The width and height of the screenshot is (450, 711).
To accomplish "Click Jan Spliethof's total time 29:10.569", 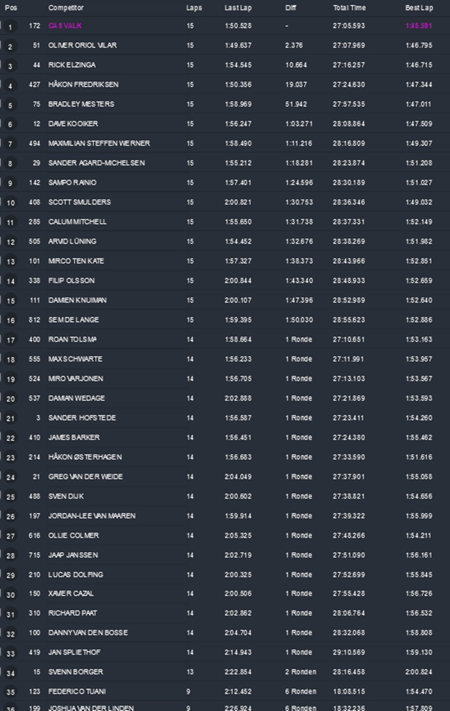I will [x=349, y=652].
